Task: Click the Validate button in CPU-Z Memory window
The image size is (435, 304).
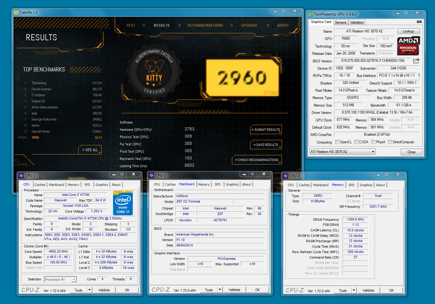Action: [x=368, y=290]
